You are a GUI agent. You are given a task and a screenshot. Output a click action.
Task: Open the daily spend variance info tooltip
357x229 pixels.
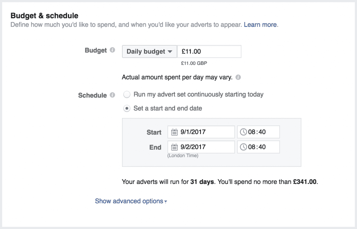pyautogui.click(x=238, y=77)
